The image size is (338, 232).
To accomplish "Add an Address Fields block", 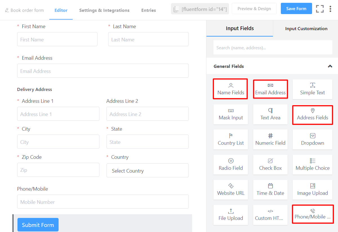I will tap(312, 114).
